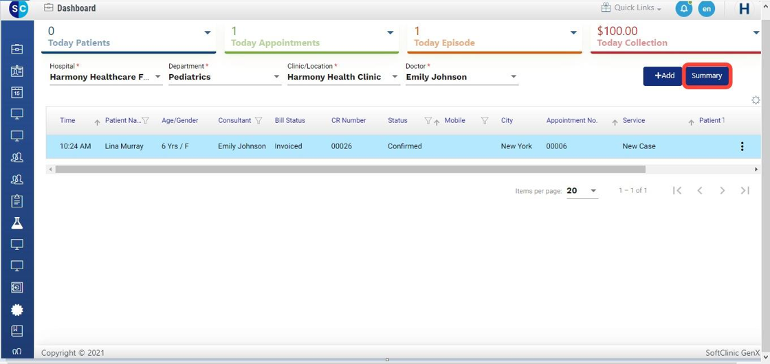Click the CR Number column header
The height and width of the screenshot is (364, 770).
[349, 120]
